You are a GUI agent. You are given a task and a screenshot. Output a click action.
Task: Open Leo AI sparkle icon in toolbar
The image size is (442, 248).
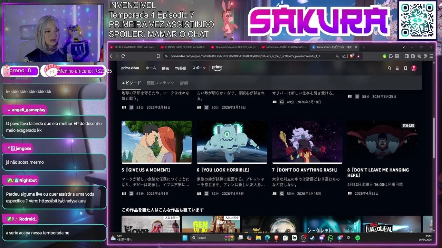(x=419, y=56)
